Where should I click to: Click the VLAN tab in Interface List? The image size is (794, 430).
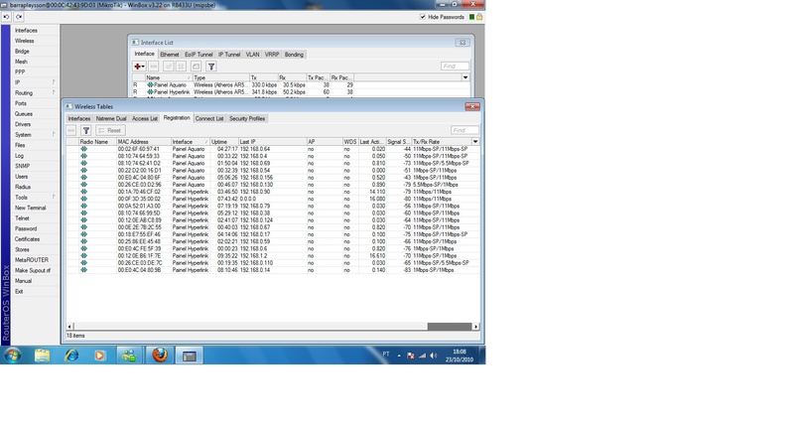pyautogui.click(x=253, y=55)
